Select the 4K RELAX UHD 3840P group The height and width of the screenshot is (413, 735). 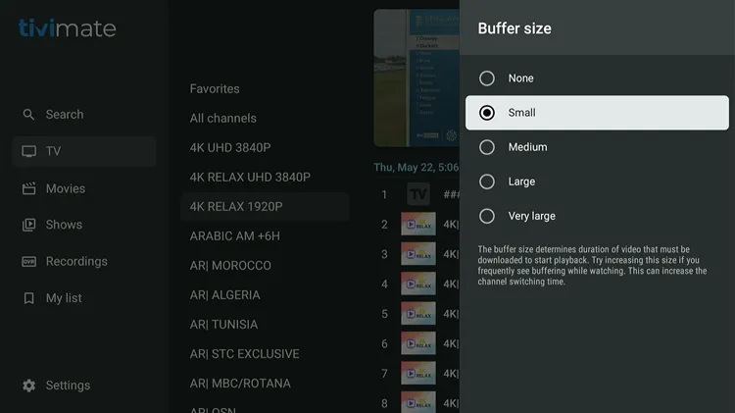(250, 177)
